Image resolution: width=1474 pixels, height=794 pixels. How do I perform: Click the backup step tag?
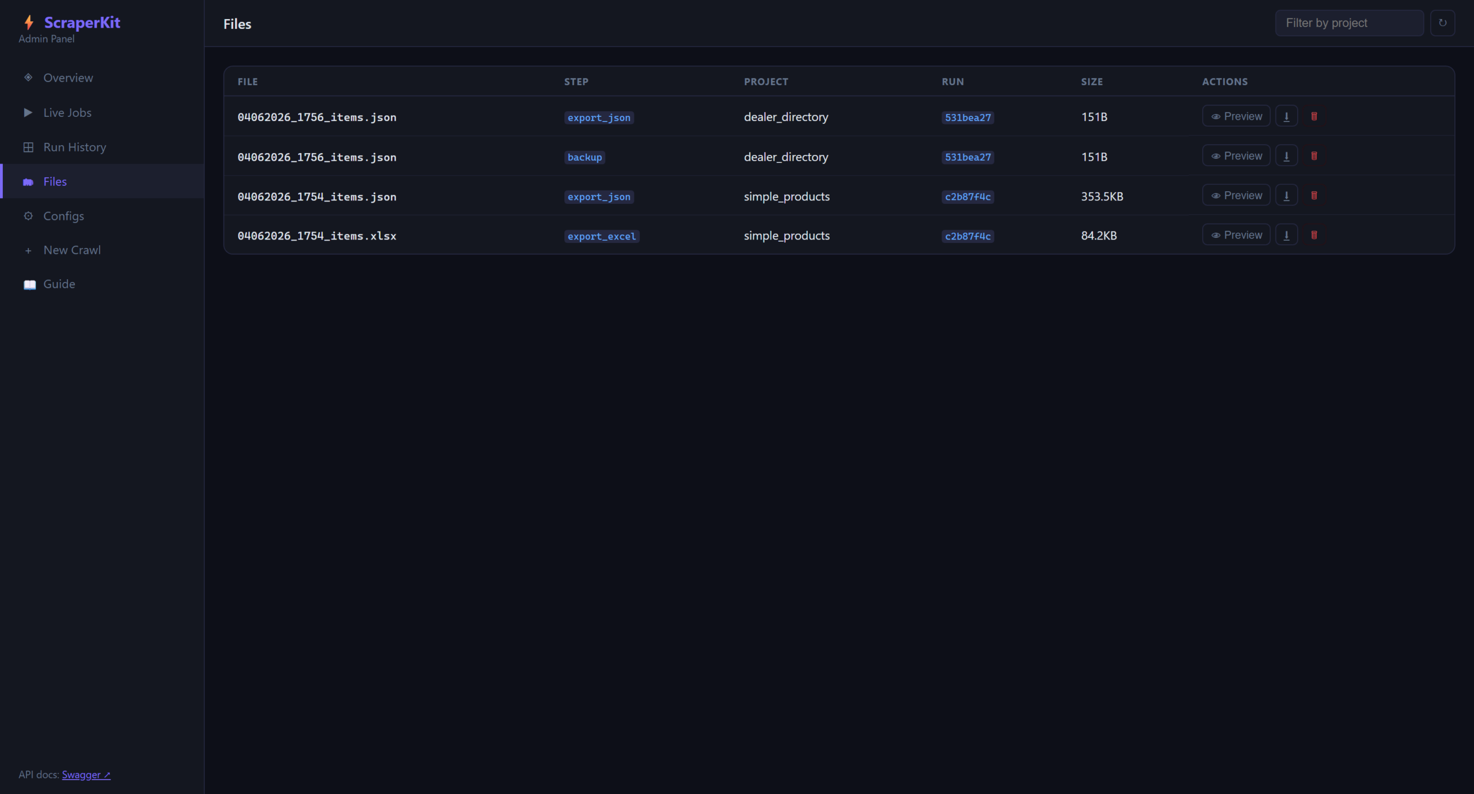(x=584, y=157)
